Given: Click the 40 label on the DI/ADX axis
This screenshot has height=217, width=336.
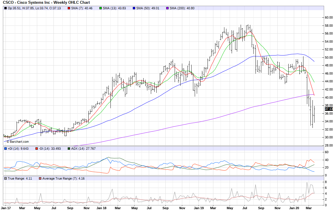Looking at the screenshot, I should click(x=327, y=160).
